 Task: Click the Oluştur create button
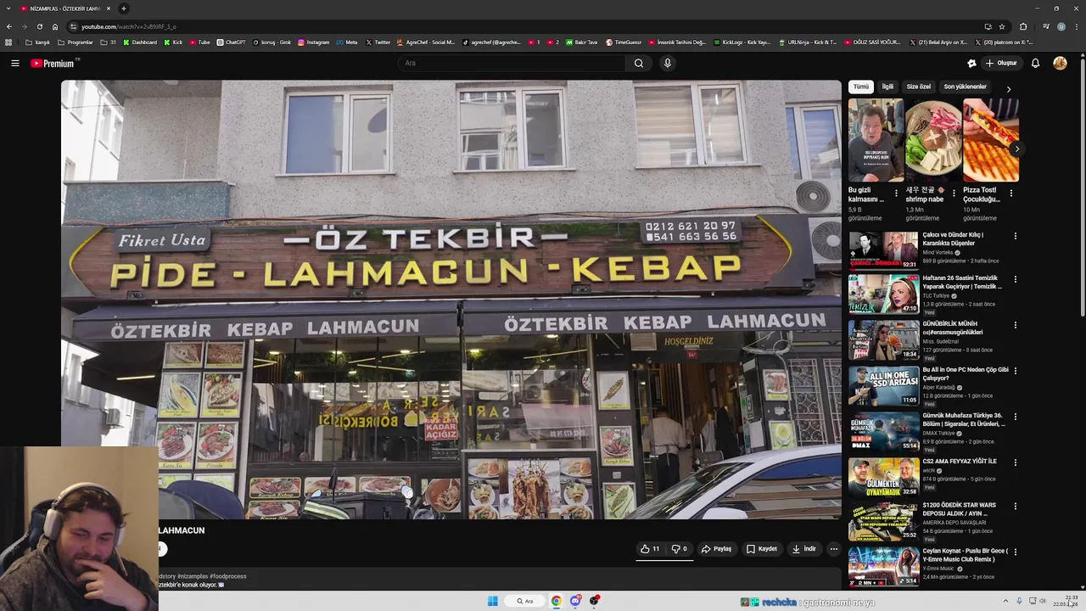pyautogui.click(x=1001, y=63)
